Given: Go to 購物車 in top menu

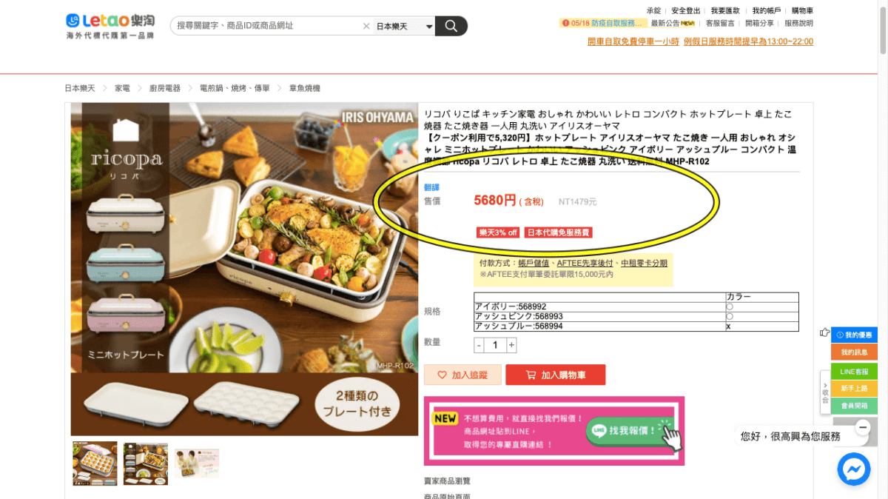Looking at the screenshot, I should [x=802, y=10].
